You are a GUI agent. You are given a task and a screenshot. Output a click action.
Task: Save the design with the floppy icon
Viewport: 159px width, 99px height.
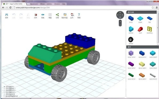(7, 16)
